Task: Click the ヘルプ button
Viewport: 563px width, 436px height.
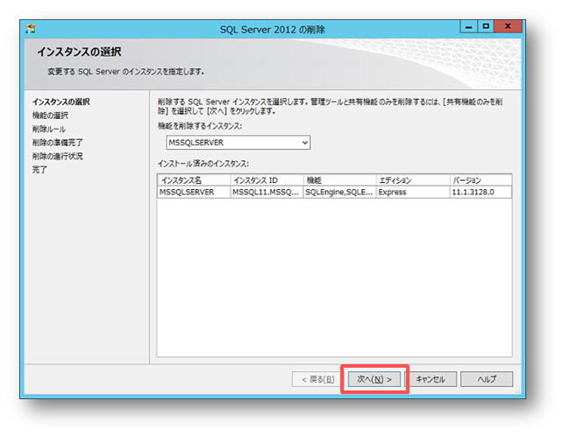Action: click(x=487, y=379)
